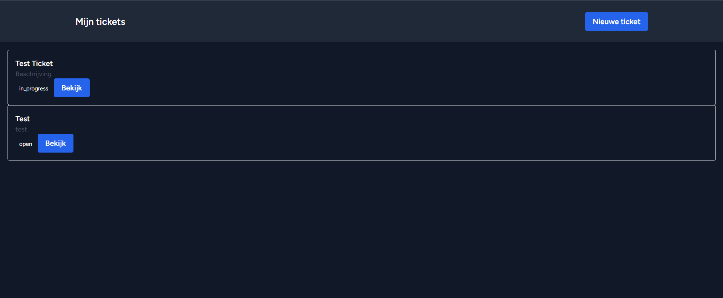Click the Beschrijving description text

click(33, 74)
